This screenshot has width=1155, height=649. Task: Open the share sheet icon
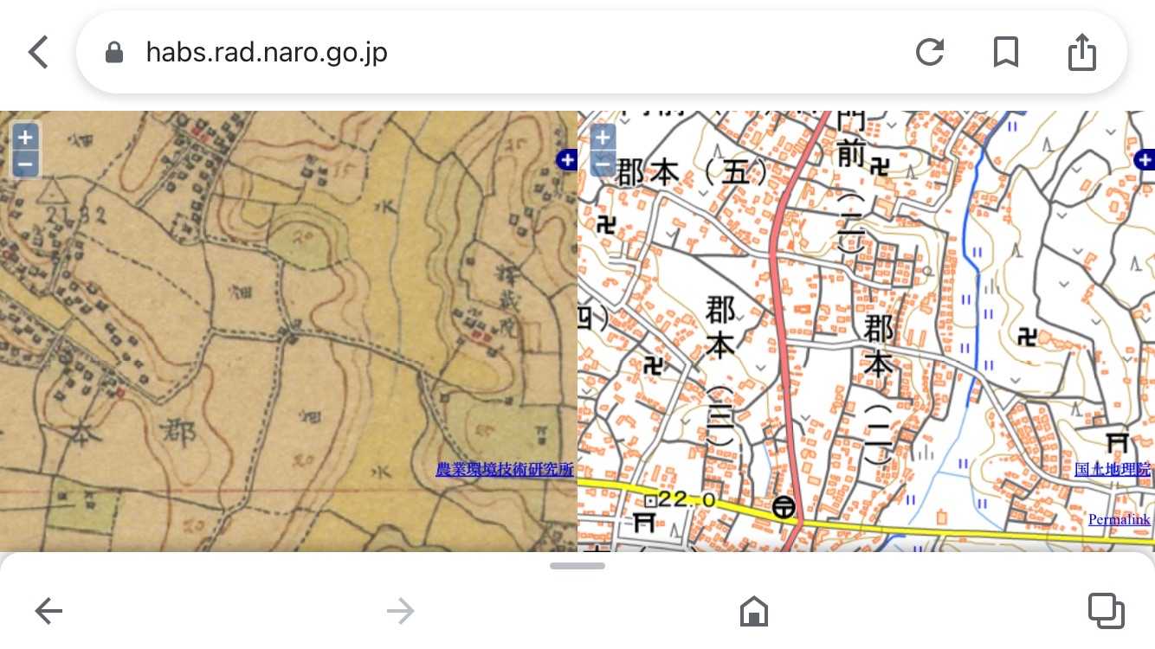(x=1081, y=53)
